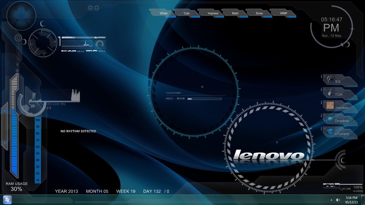Select the Calc launcher tab
This screenshot has width=365, height=205.
(x=187, y=13)
